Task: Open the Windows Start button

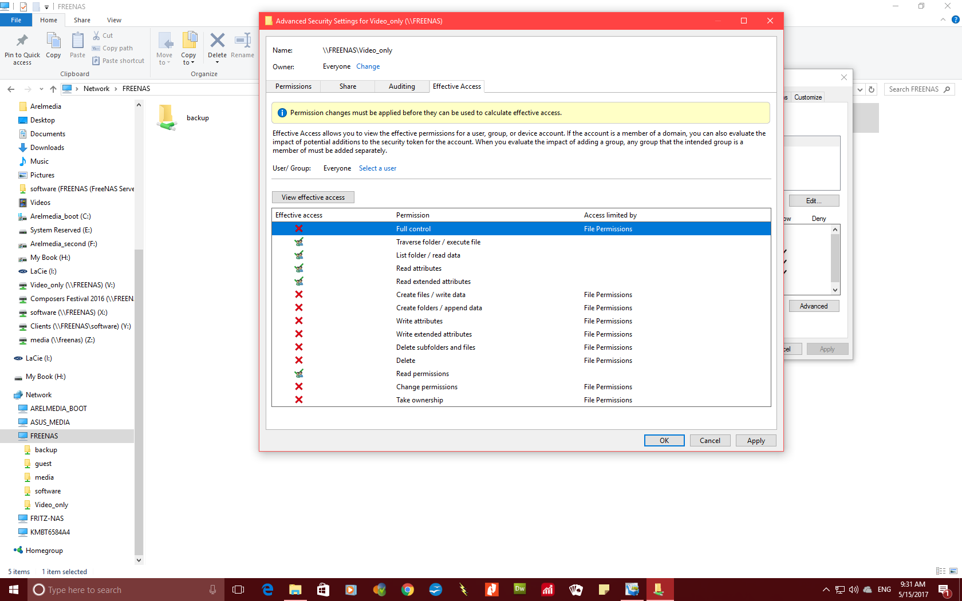Action: 14,590
